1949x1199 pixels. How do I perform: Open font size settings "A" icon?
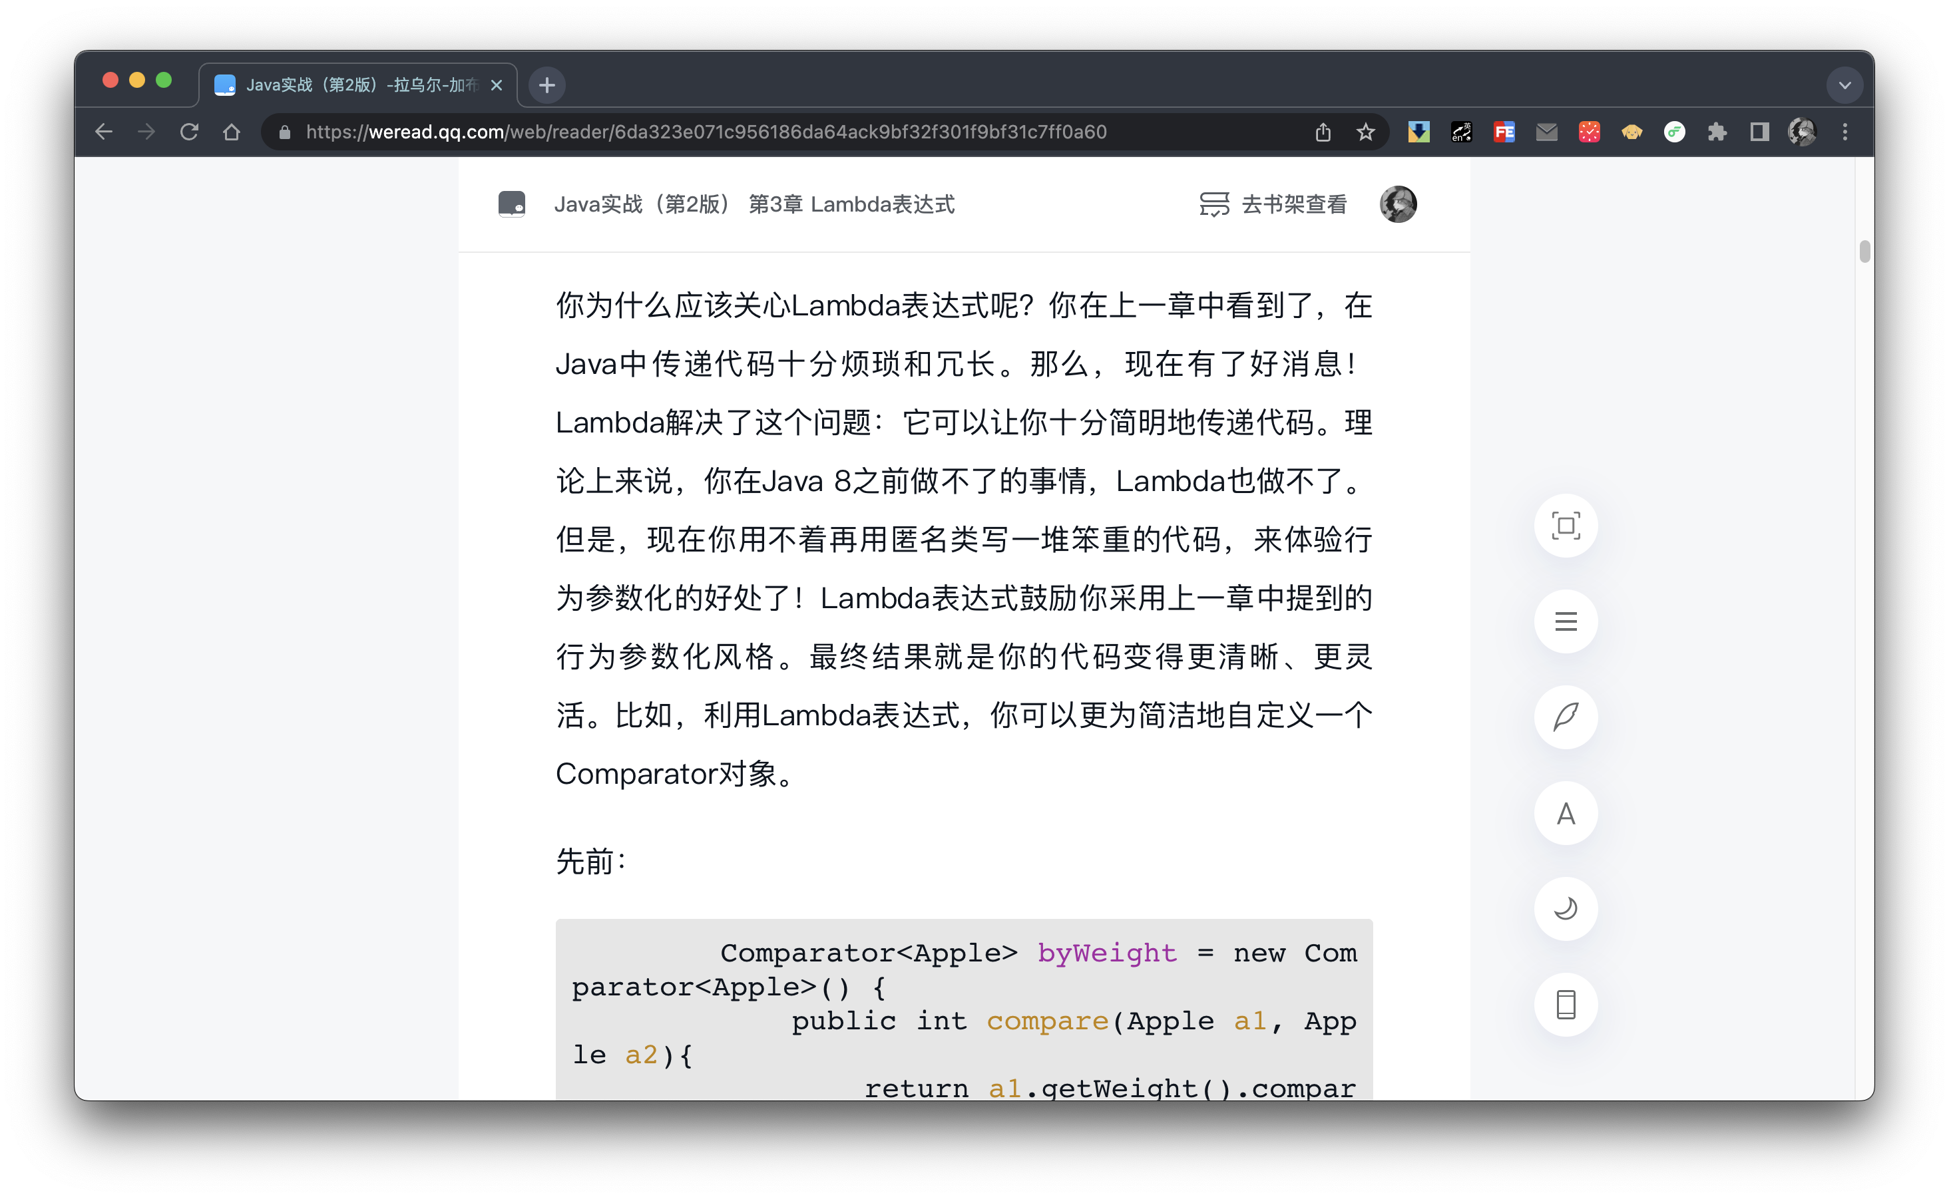coord(1565,813)
